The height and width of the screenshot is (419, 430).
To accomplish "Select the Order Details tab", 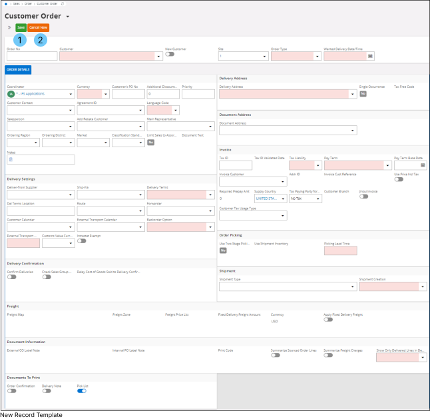I will (x=18, y=69).
